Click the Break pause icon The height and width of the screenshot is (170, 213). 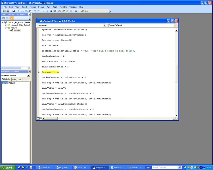(47, 11)
